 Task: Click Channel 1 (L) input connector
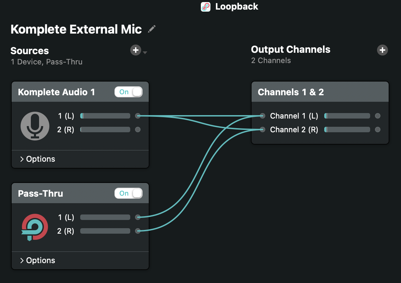tap(263, 116)
